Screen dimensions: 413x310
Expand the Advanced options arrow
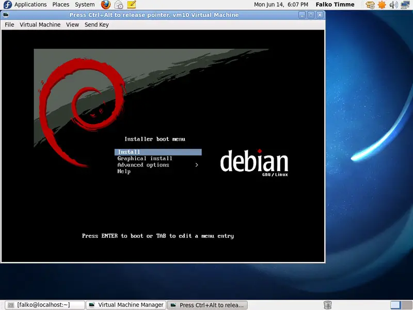197,165
